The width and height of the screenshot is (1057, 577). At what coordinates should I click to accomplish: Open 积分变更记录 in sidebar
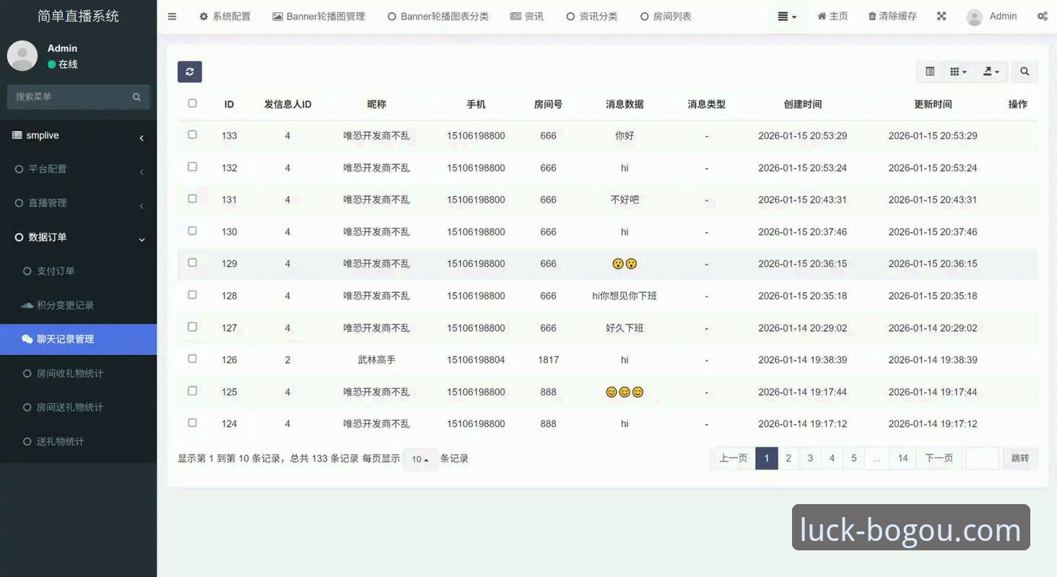coord(78,305)
